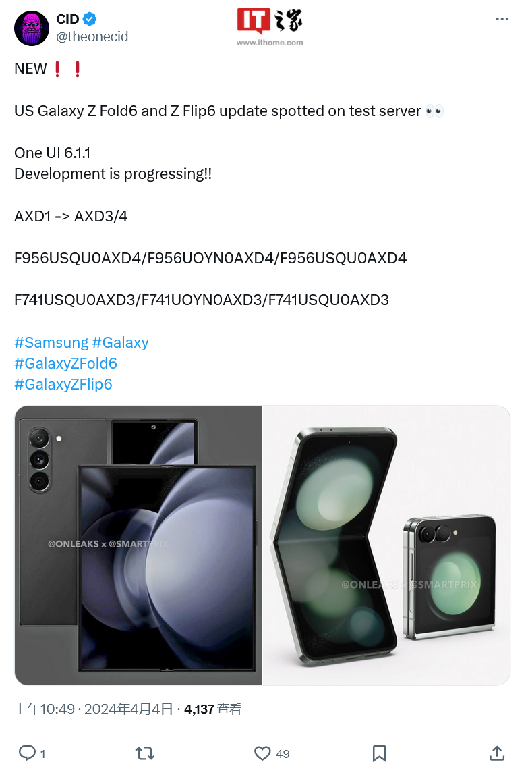
Task: Like the tweet with the heart icon
Action: [x=262, y=753]
